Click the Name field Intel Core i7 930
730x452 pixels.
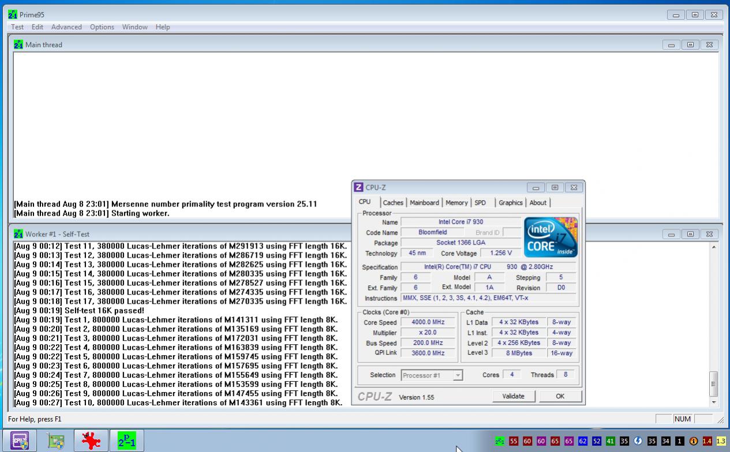coord(461,222)
